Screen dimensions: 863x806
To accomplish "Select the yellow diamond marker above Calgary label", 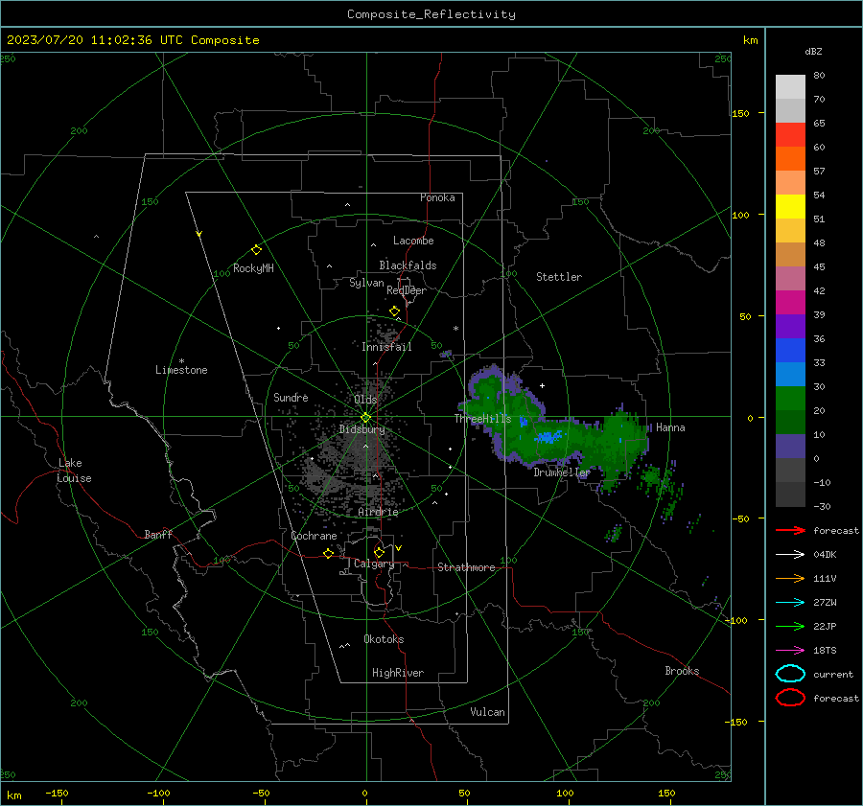I will pos(379,552).
